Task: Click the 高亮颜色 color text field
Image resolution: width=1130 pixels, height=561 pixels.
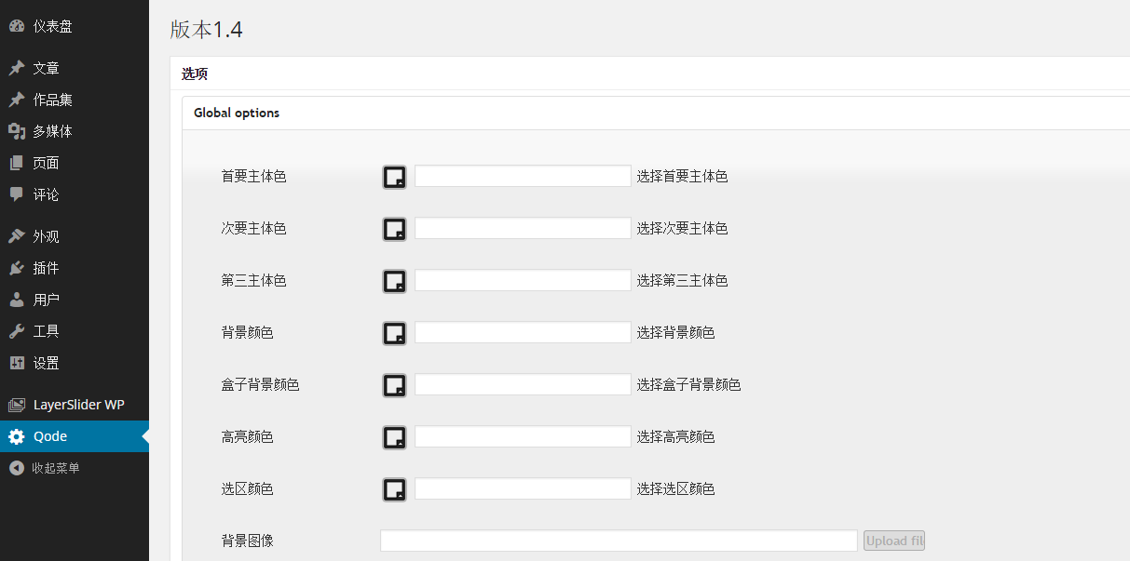Action: 523,436
